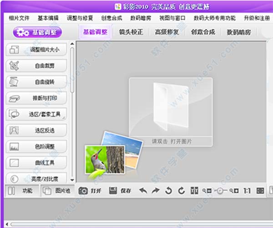Rotate the image counterclockwise
Image resolution: width=273 pixels, height=228 pixels.
pos(168,191)
